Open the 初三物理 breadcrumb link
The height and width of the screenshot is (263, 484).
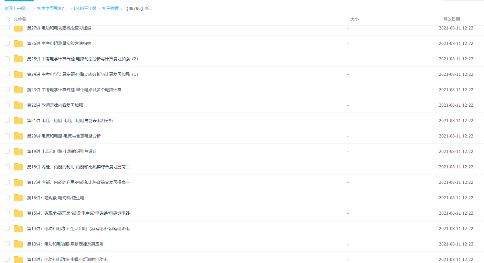pos(110,9)
